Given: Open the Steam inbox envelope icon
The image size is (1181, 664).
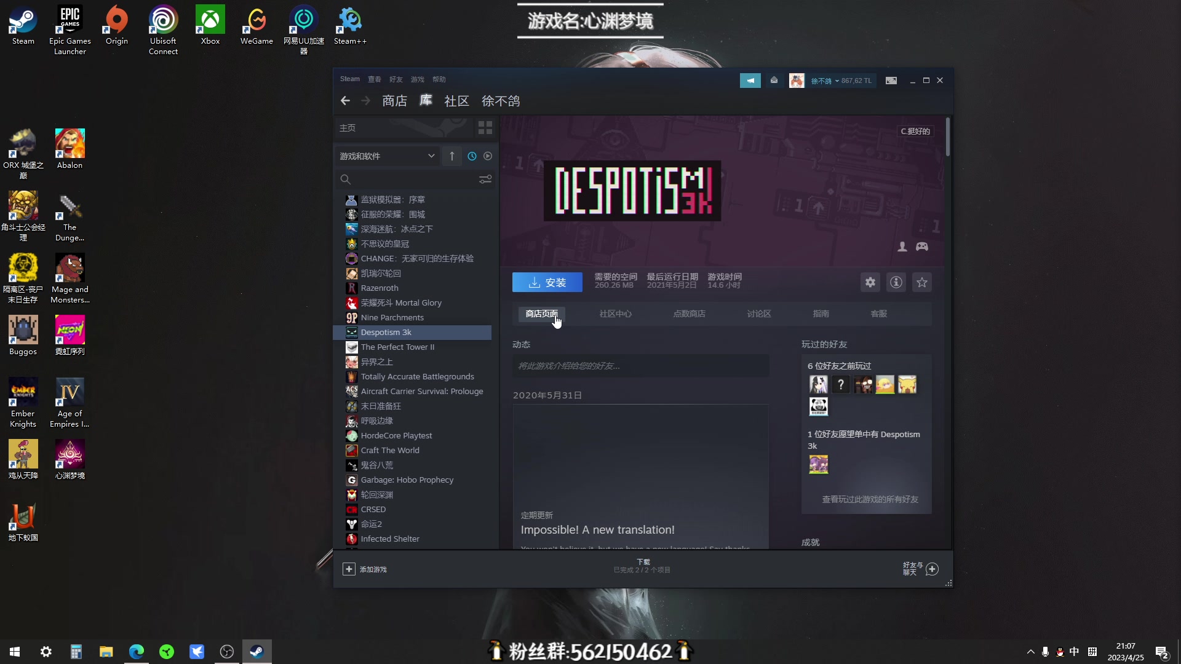Looking at the screenshot, I should pyautogui.click(x=774, y=81).
